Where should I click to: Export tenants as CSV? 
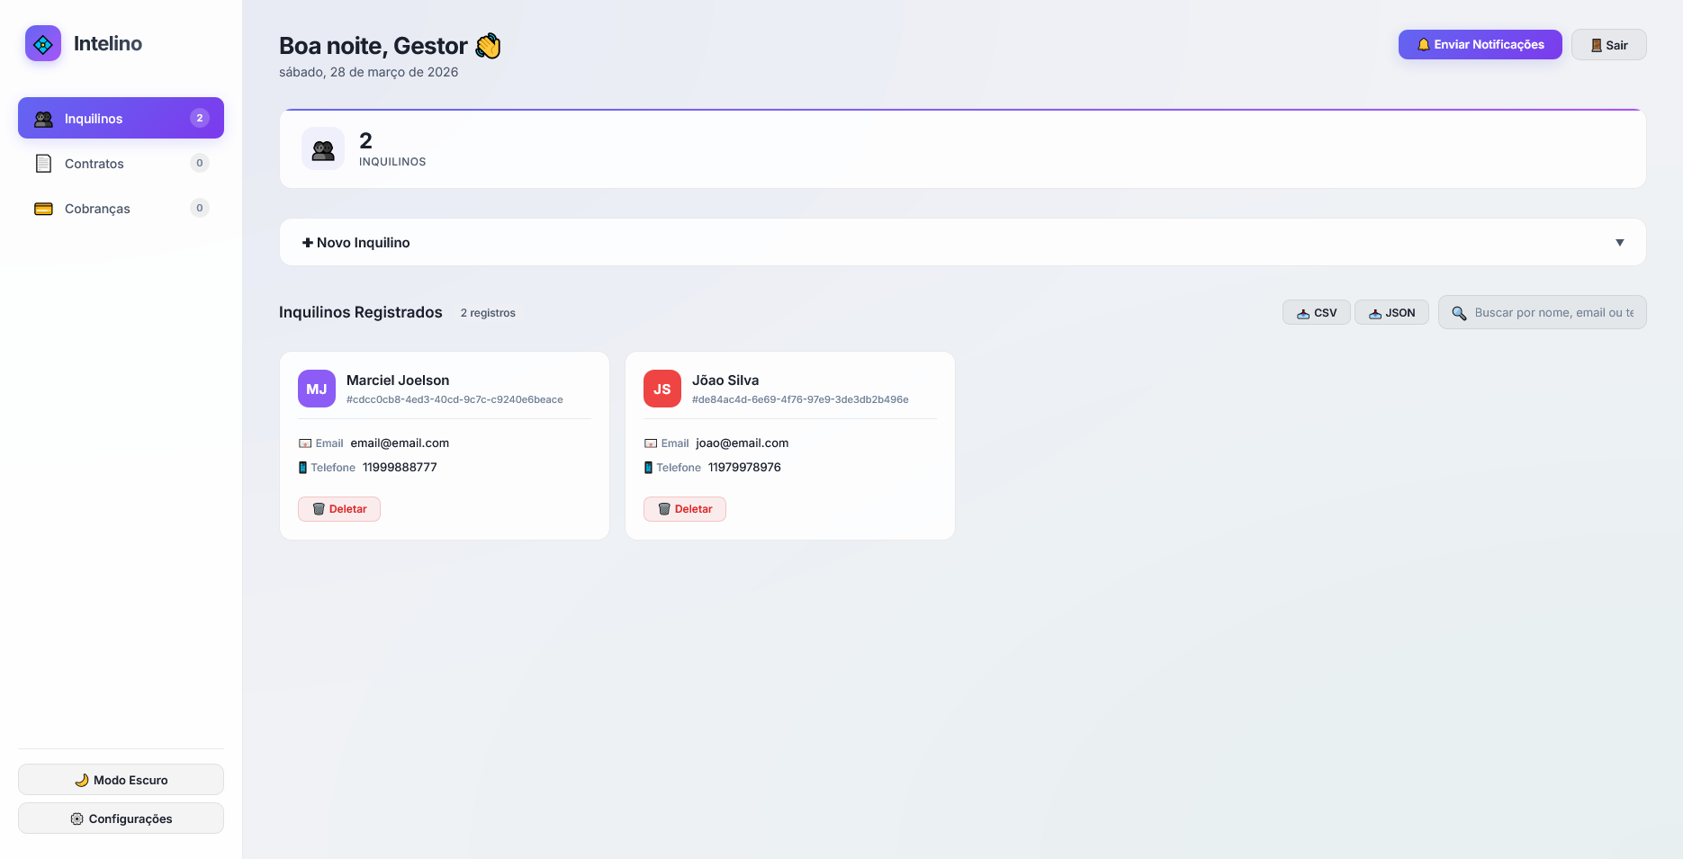point(1316,313)
